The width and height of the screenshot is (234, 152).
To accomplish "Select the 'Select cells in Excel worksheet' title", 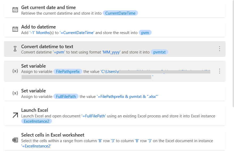I will [x=53, y=135].
